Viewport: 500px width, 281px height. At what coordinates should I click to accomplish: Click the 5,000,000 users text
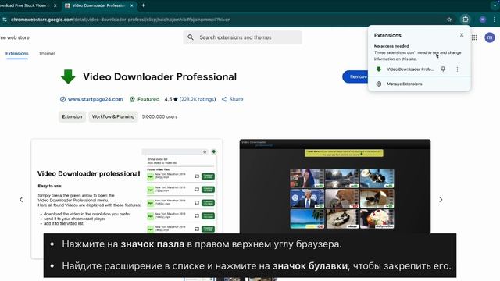159,116
